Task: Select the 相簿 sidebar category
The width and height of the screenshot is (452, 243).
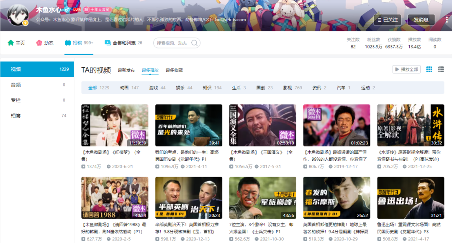Action: [37, 116]
